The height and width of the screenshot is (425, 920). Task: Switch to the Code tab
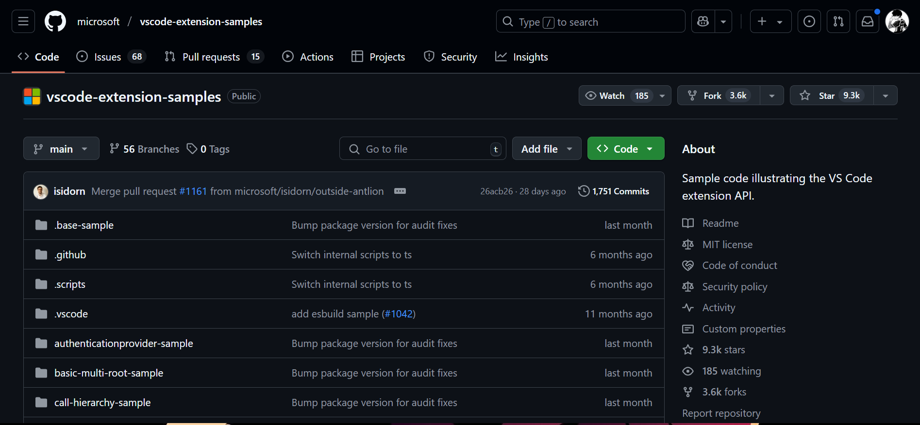38,57
